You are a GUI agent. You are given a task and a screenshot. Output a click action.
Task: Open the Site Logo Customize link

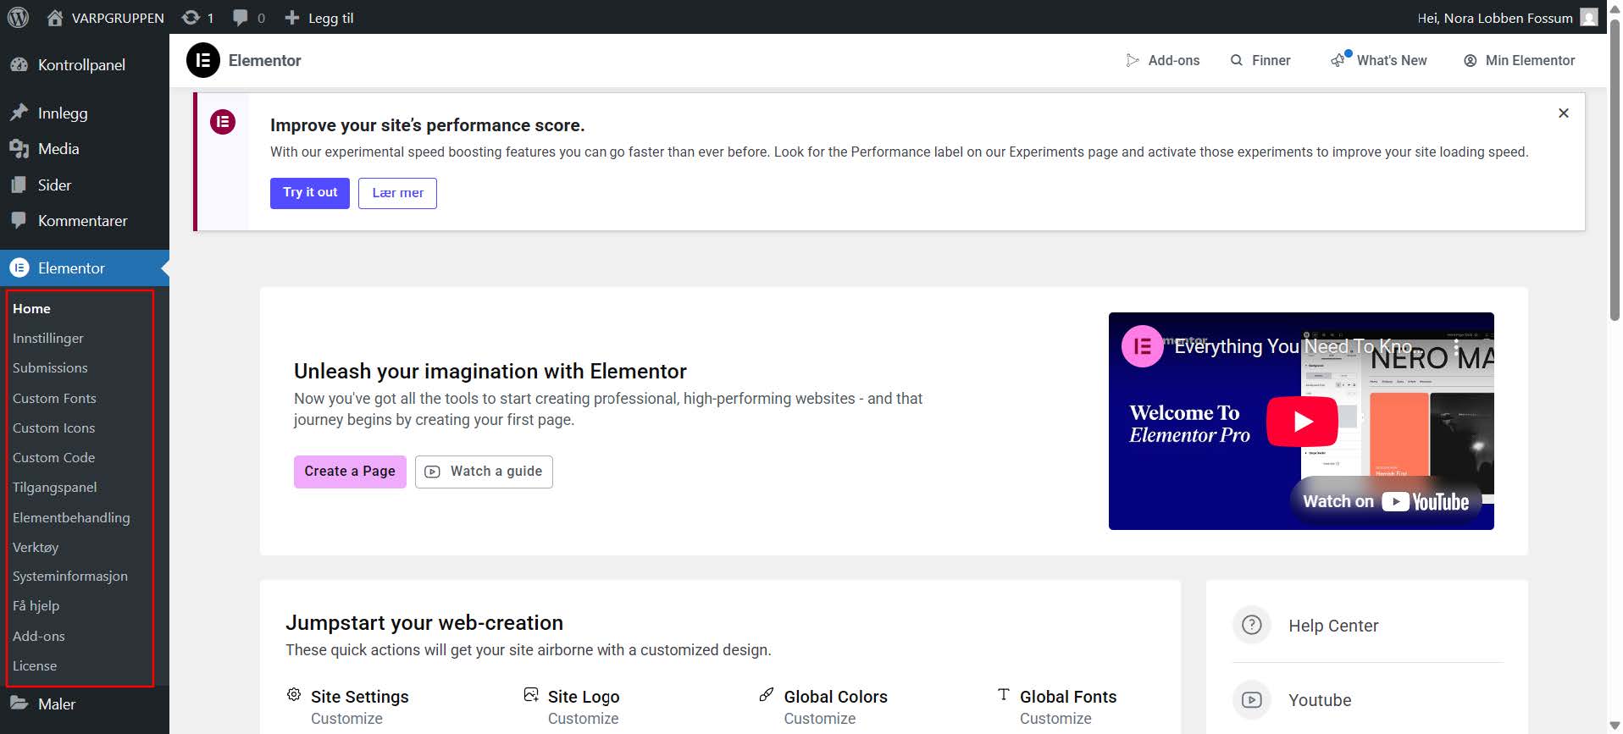tap(583, 719)
